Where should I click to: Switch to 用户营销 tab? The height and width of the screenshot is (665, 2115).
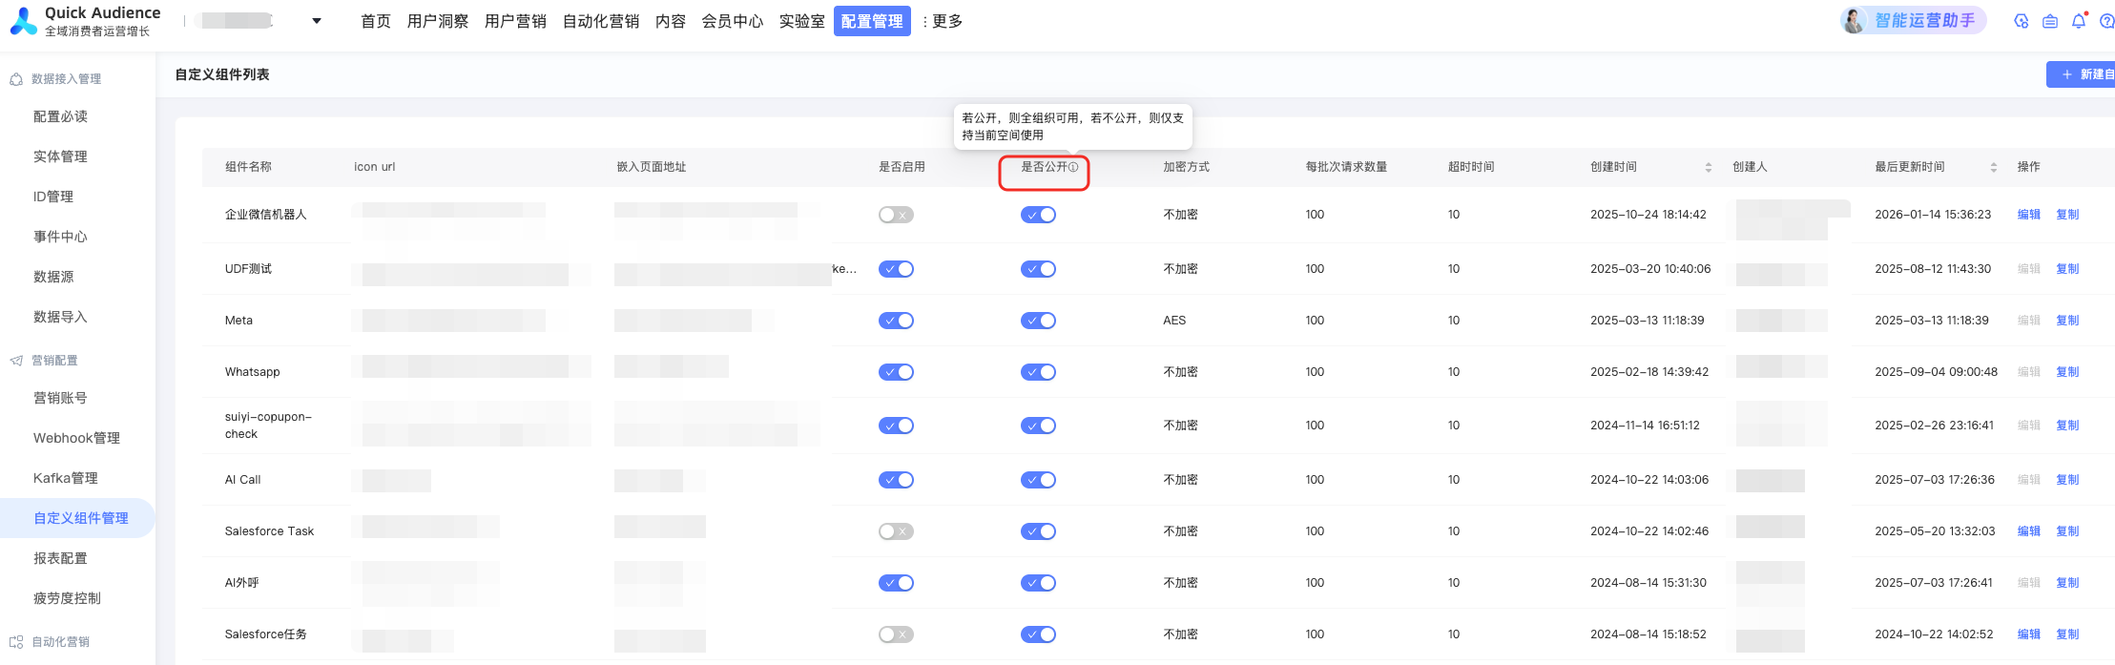tap(515, 21)
